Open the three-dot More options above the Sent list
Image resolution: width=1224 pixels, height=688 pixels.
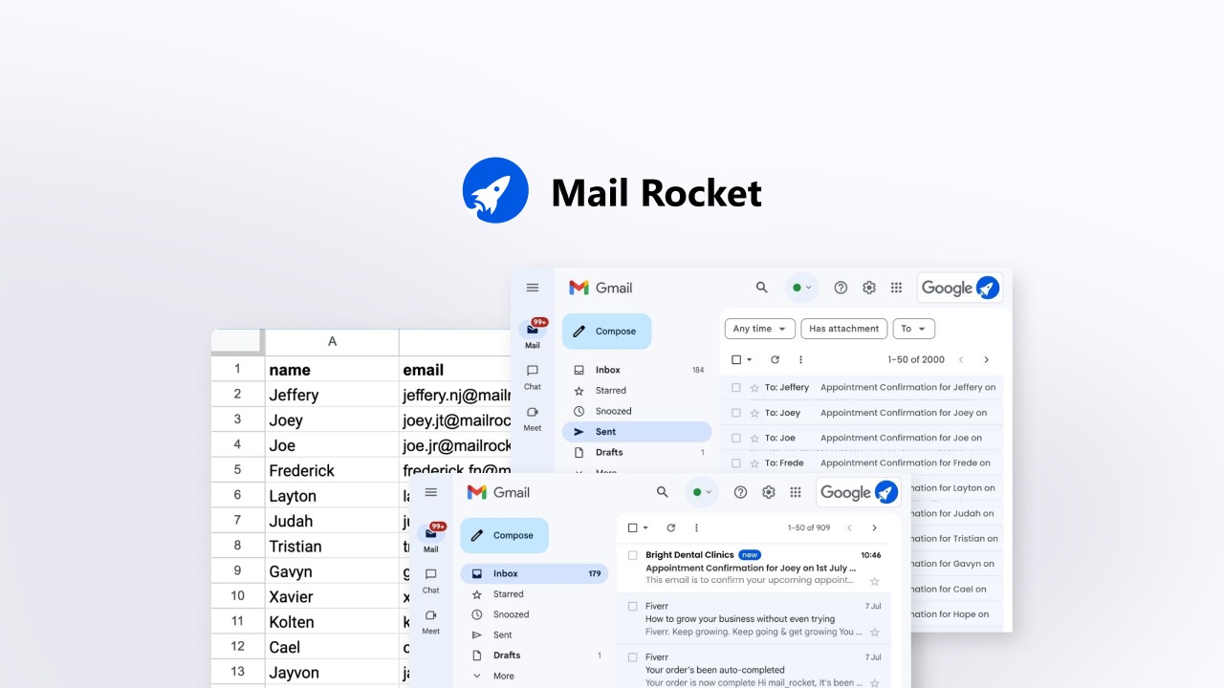click(x=800, y=360)
